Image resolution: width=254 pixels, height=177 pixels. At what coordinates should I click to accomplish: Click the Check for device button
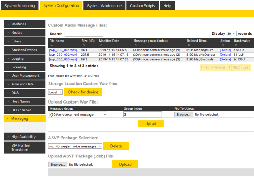83,92
